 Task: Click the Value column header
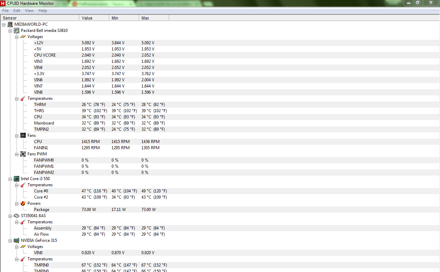point(94,18)
